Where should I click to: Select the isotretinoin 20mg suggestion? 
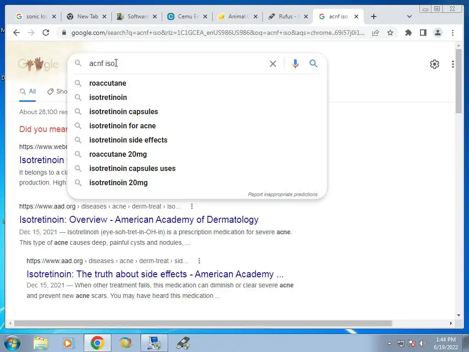tap(197, 182)
